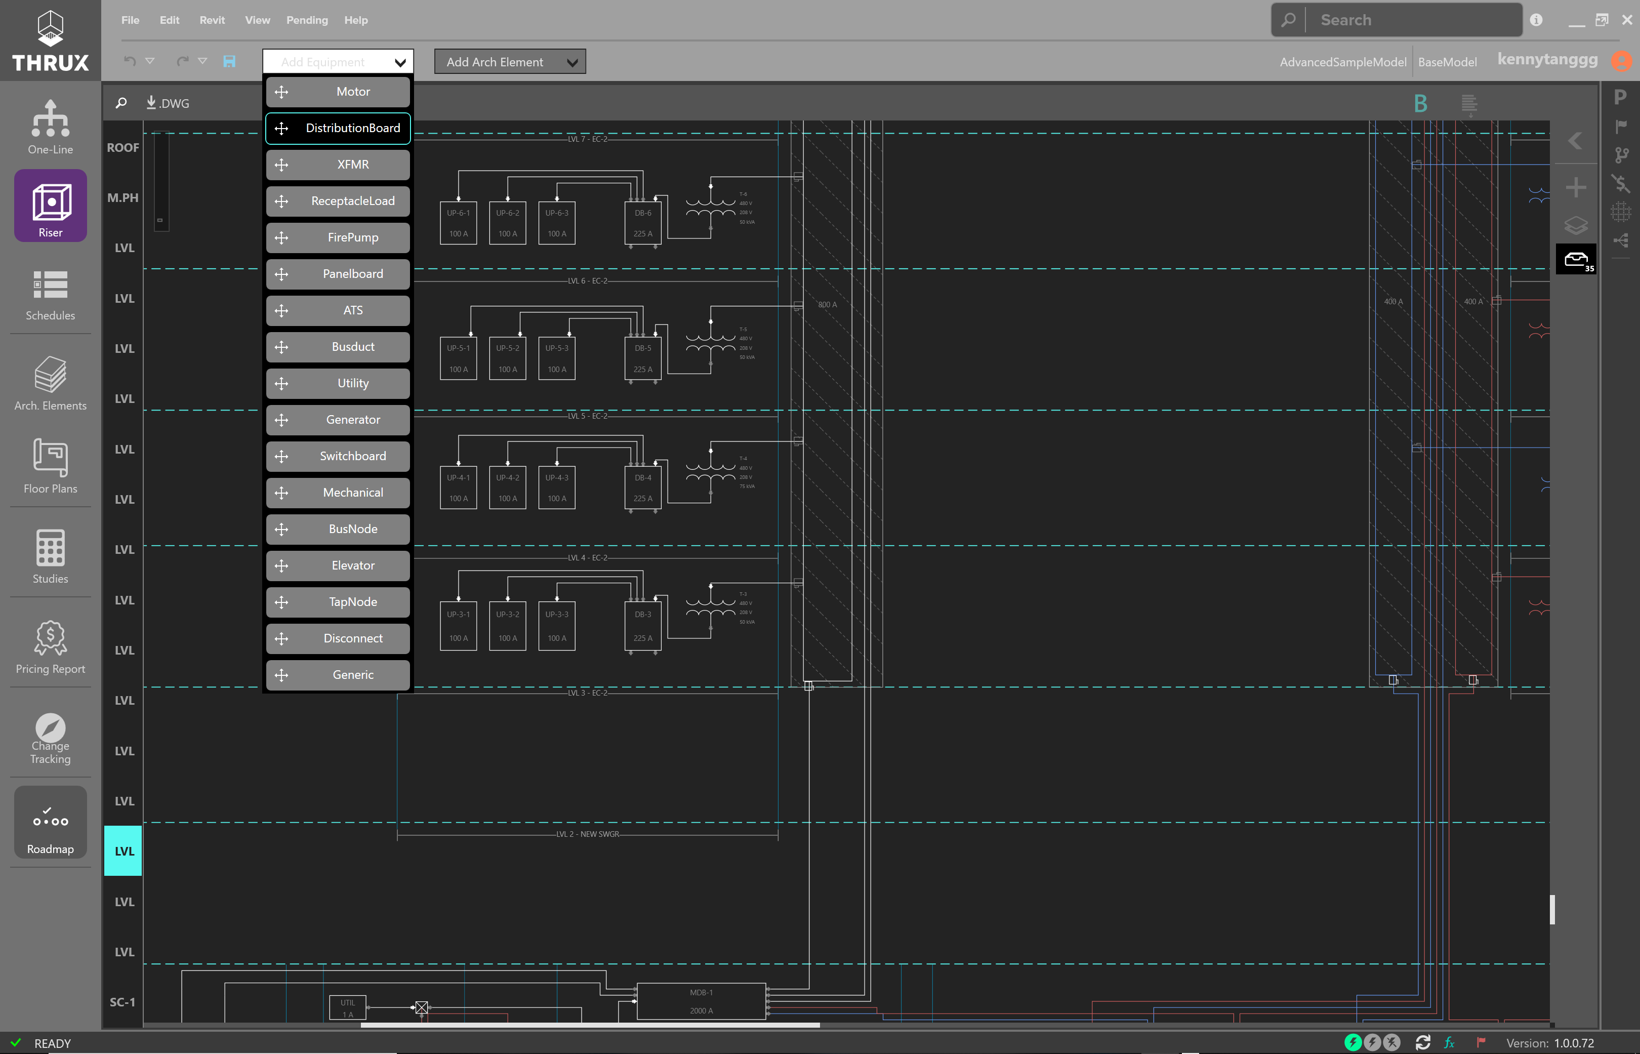
Task: Save the model with disk icon
Action: [229, 62]
